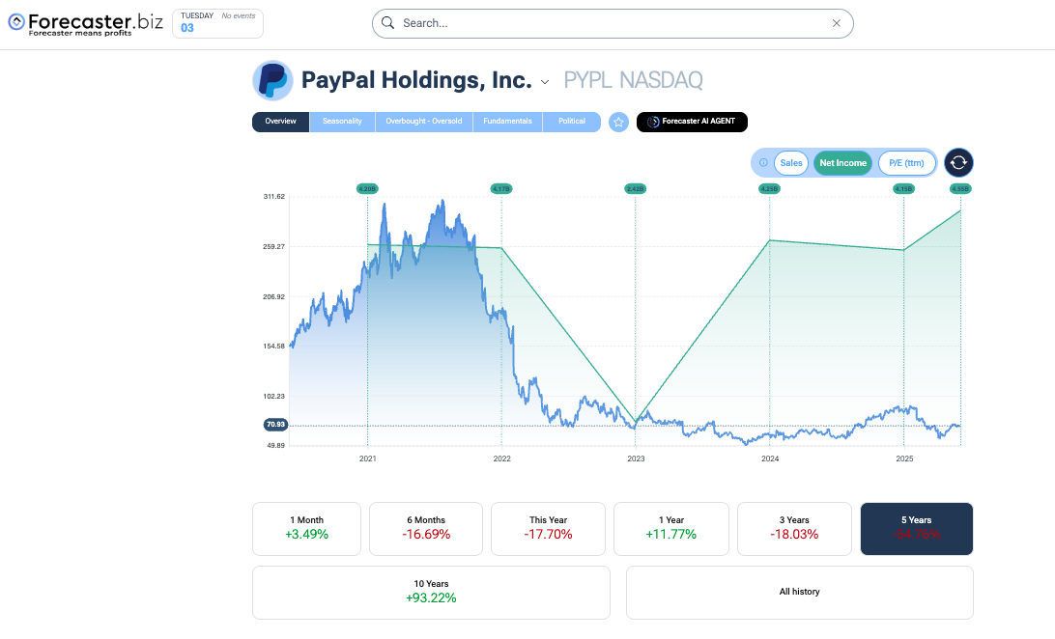Image resolution: width=1055 pixels, height=639 pixels.
Task: Open the Overbought - Oversold tab
Action: (x=423, y=122)
